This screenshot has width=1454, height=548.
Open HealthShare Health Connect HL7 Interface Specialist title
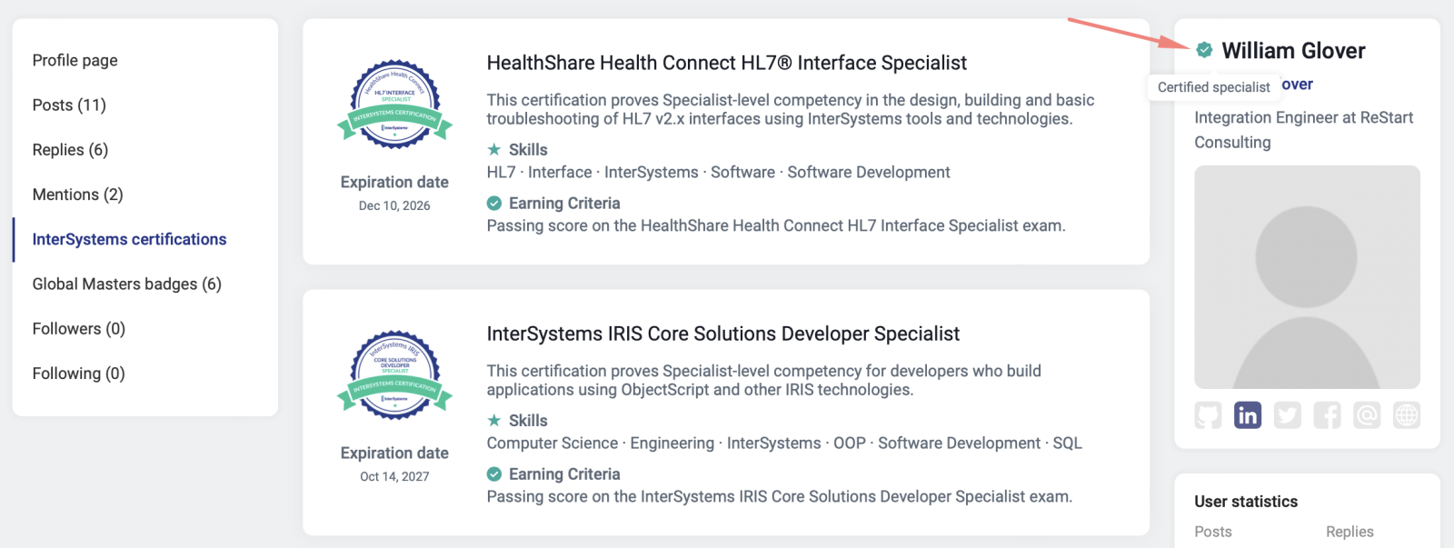click(x=726, y=63)
